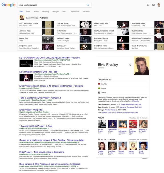This screenshot has height=173, width=164.
Task: Open the Blue Suede Shoes song card
Action: pyautogui.click(x=147, y=24)
